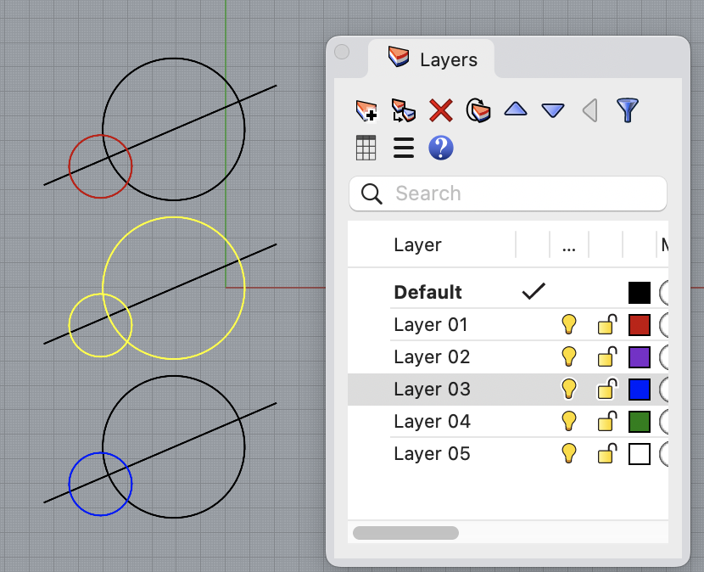Click the layer table columns icon
This screenshot has width=704, height=572.
coord(366,148)
